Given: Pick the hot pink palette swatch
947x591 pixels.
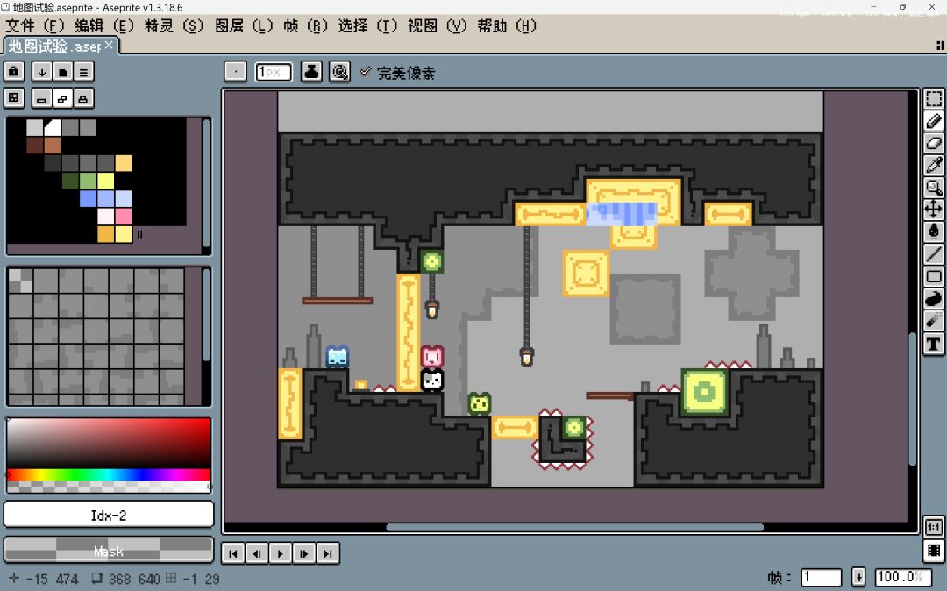Looking at the screenshot, I should pyautogui.click(x=124, y=216).
